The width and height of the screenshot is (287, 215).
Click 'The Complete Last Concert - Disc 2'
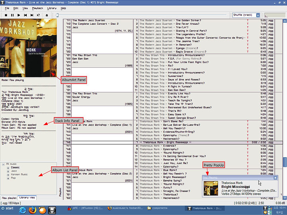[x=95, y=24]
